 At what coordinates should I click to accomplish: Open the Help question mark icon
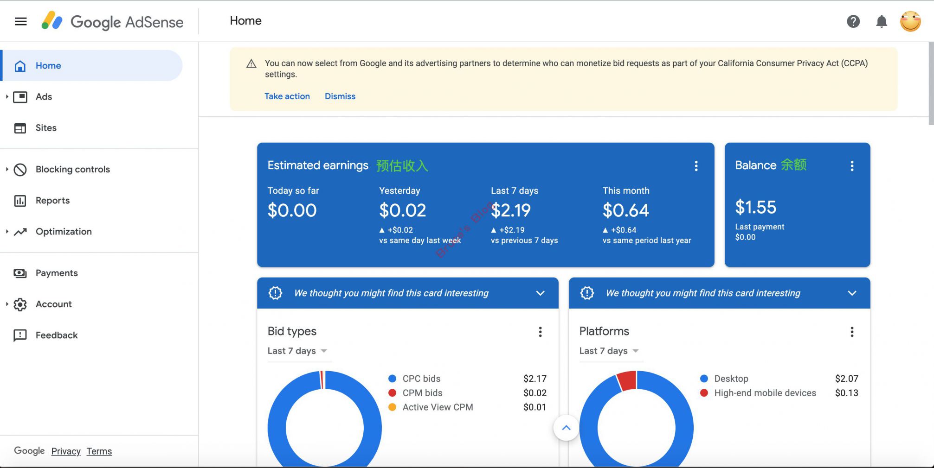click(x=853, y=21)
